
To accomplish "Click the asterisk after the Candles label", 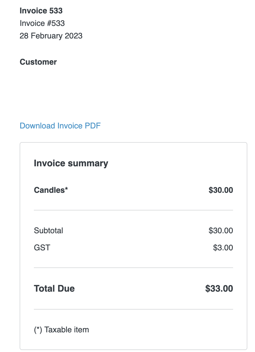I will click(x=67, y=189).
